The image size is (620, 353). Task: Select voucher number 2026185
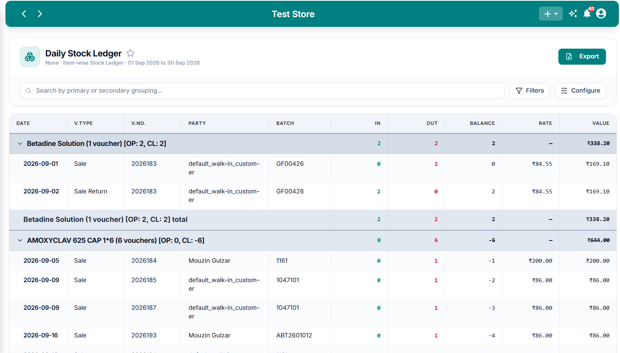tap(144, 280)
